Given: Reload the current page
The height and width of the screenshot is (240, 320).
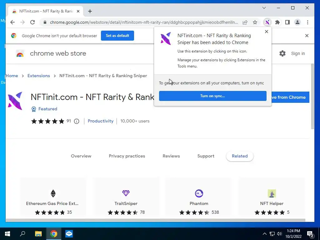Looking at the screenshot, I should pos(32,22).
